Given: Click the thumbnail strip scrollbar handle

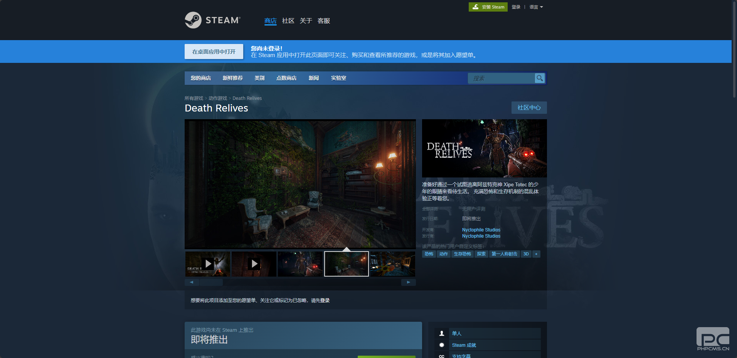Looking at the screenshot, I should click(x=211, y=282).
